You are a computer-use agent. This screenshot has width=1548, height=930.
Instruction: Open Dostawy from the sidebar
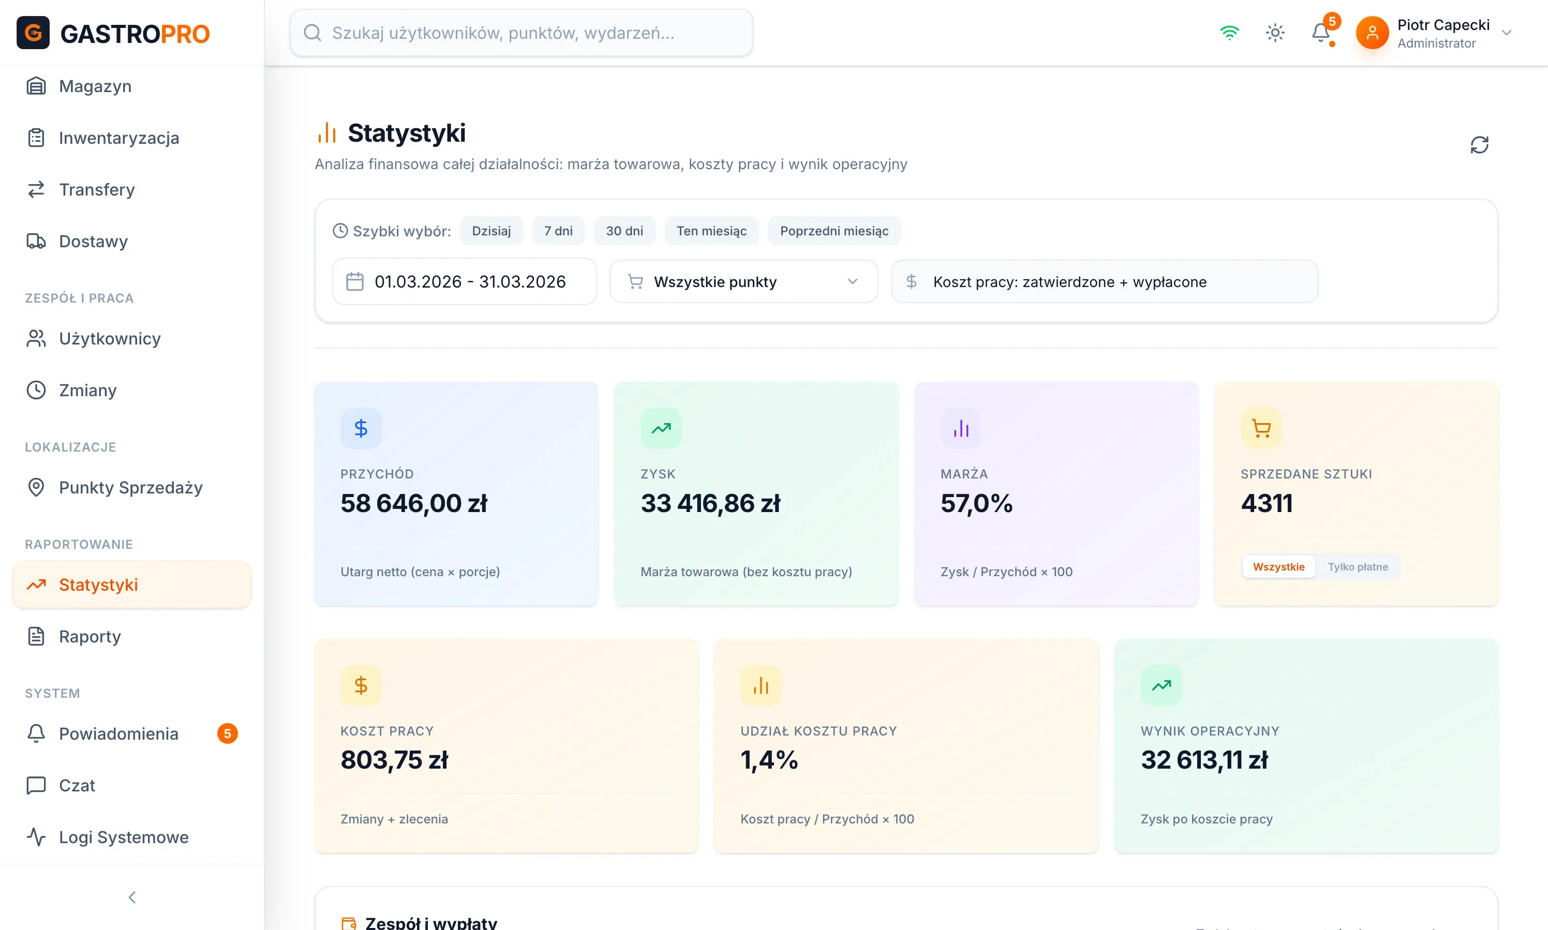[x=131, y=241]
